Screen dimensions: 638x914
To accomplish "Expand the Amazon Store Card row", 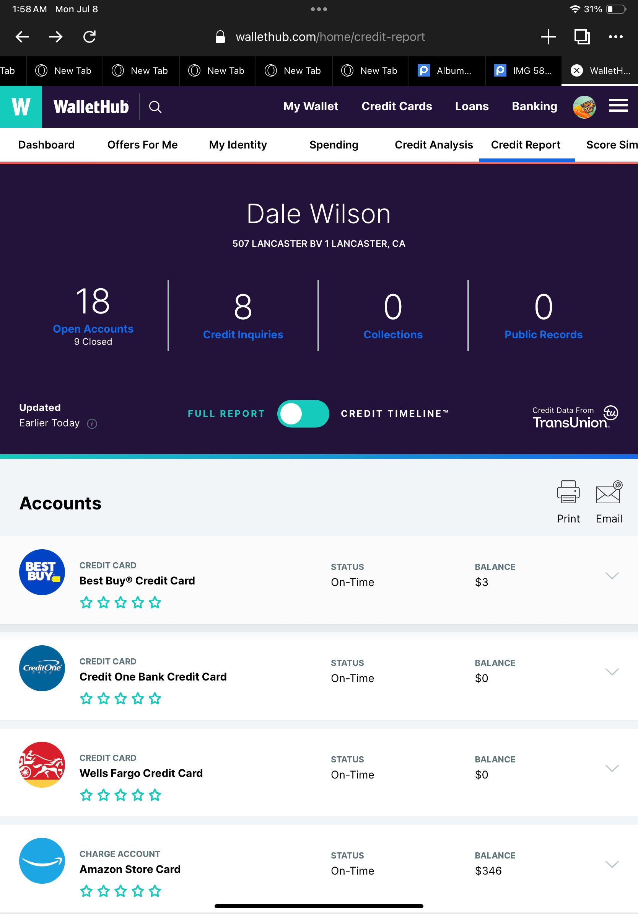I will click(x=612, y=864).
